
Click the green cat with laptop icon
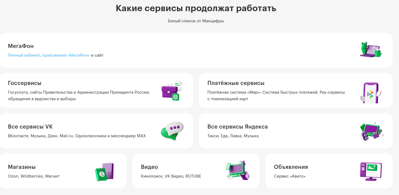pos(371,50)
